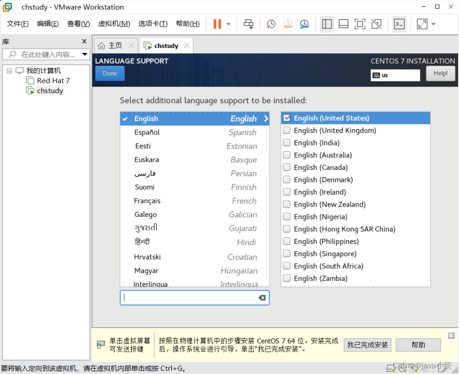Collapse the 我的计算机 tree node

(x=9, y=71)
